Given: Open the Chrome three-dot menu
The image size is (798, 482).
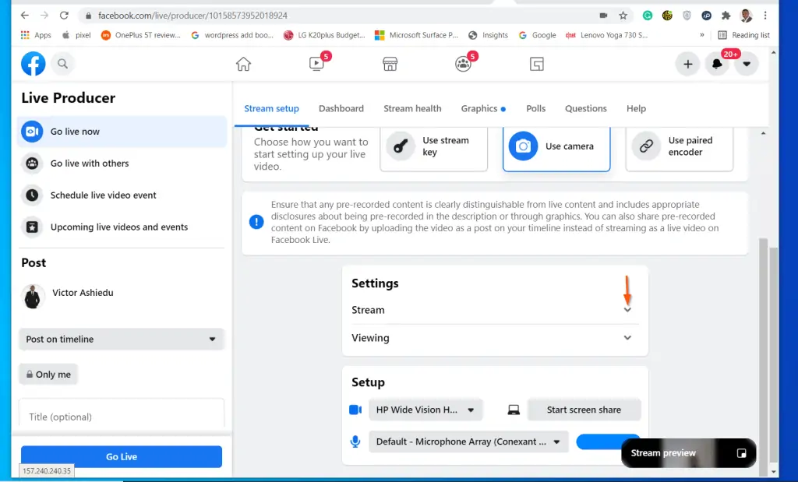Looking at the screenshot, I should [x=765, y=16].
